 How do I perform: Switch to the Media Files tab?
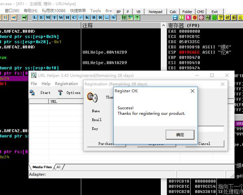(x=42, y=167)
